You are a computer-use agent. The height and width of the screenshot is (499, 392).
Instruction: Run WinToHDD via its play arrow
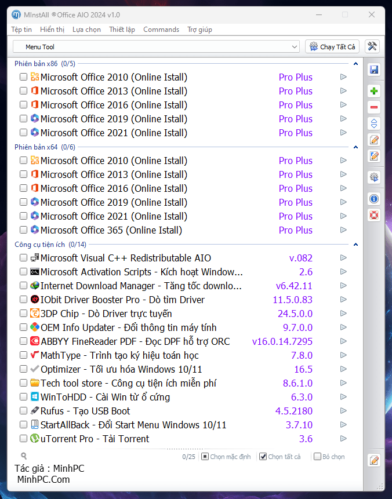(343, 397)
